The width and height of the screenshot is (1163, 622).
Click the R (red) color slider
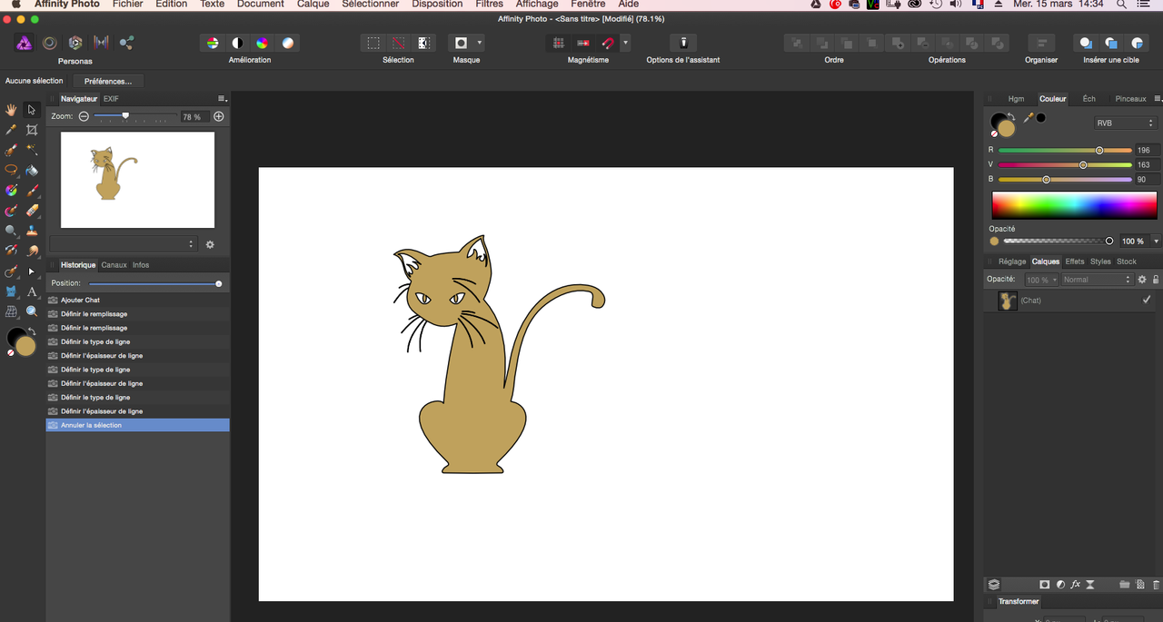pyautogui.click(x=1065, y=150)
